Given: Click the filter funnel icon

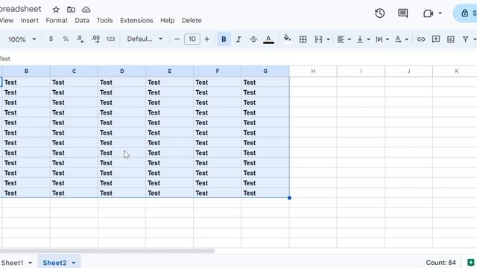Looking at the screenshot, I should point(465,39).
